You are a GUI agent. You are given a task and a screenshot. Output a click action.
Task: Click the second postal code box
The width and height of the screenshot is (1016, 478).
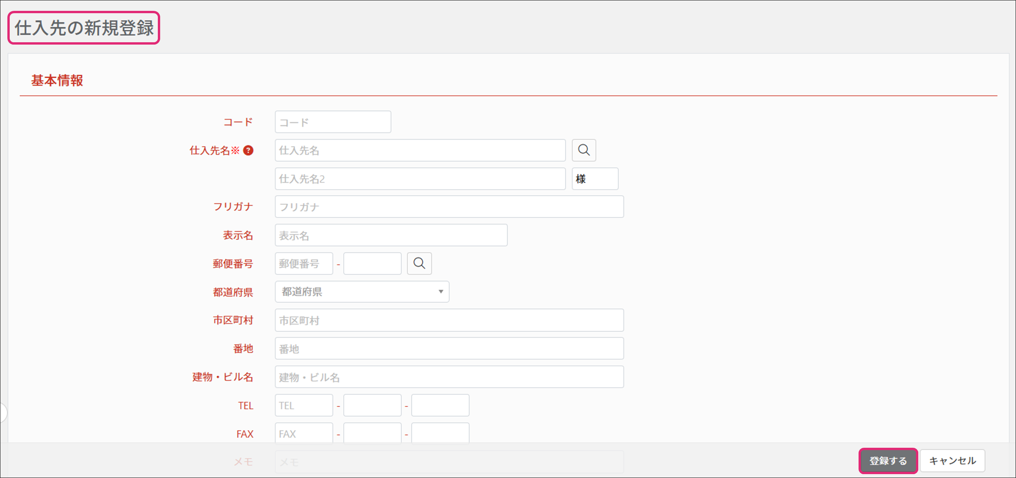click(372, 264)
